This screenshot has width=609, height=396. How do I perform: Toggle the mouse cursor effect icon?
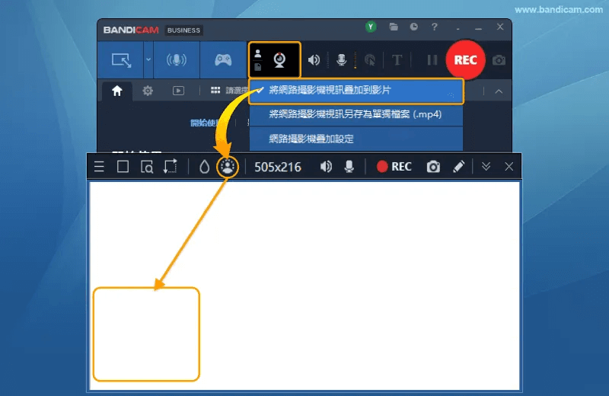[x=370, y=60]
